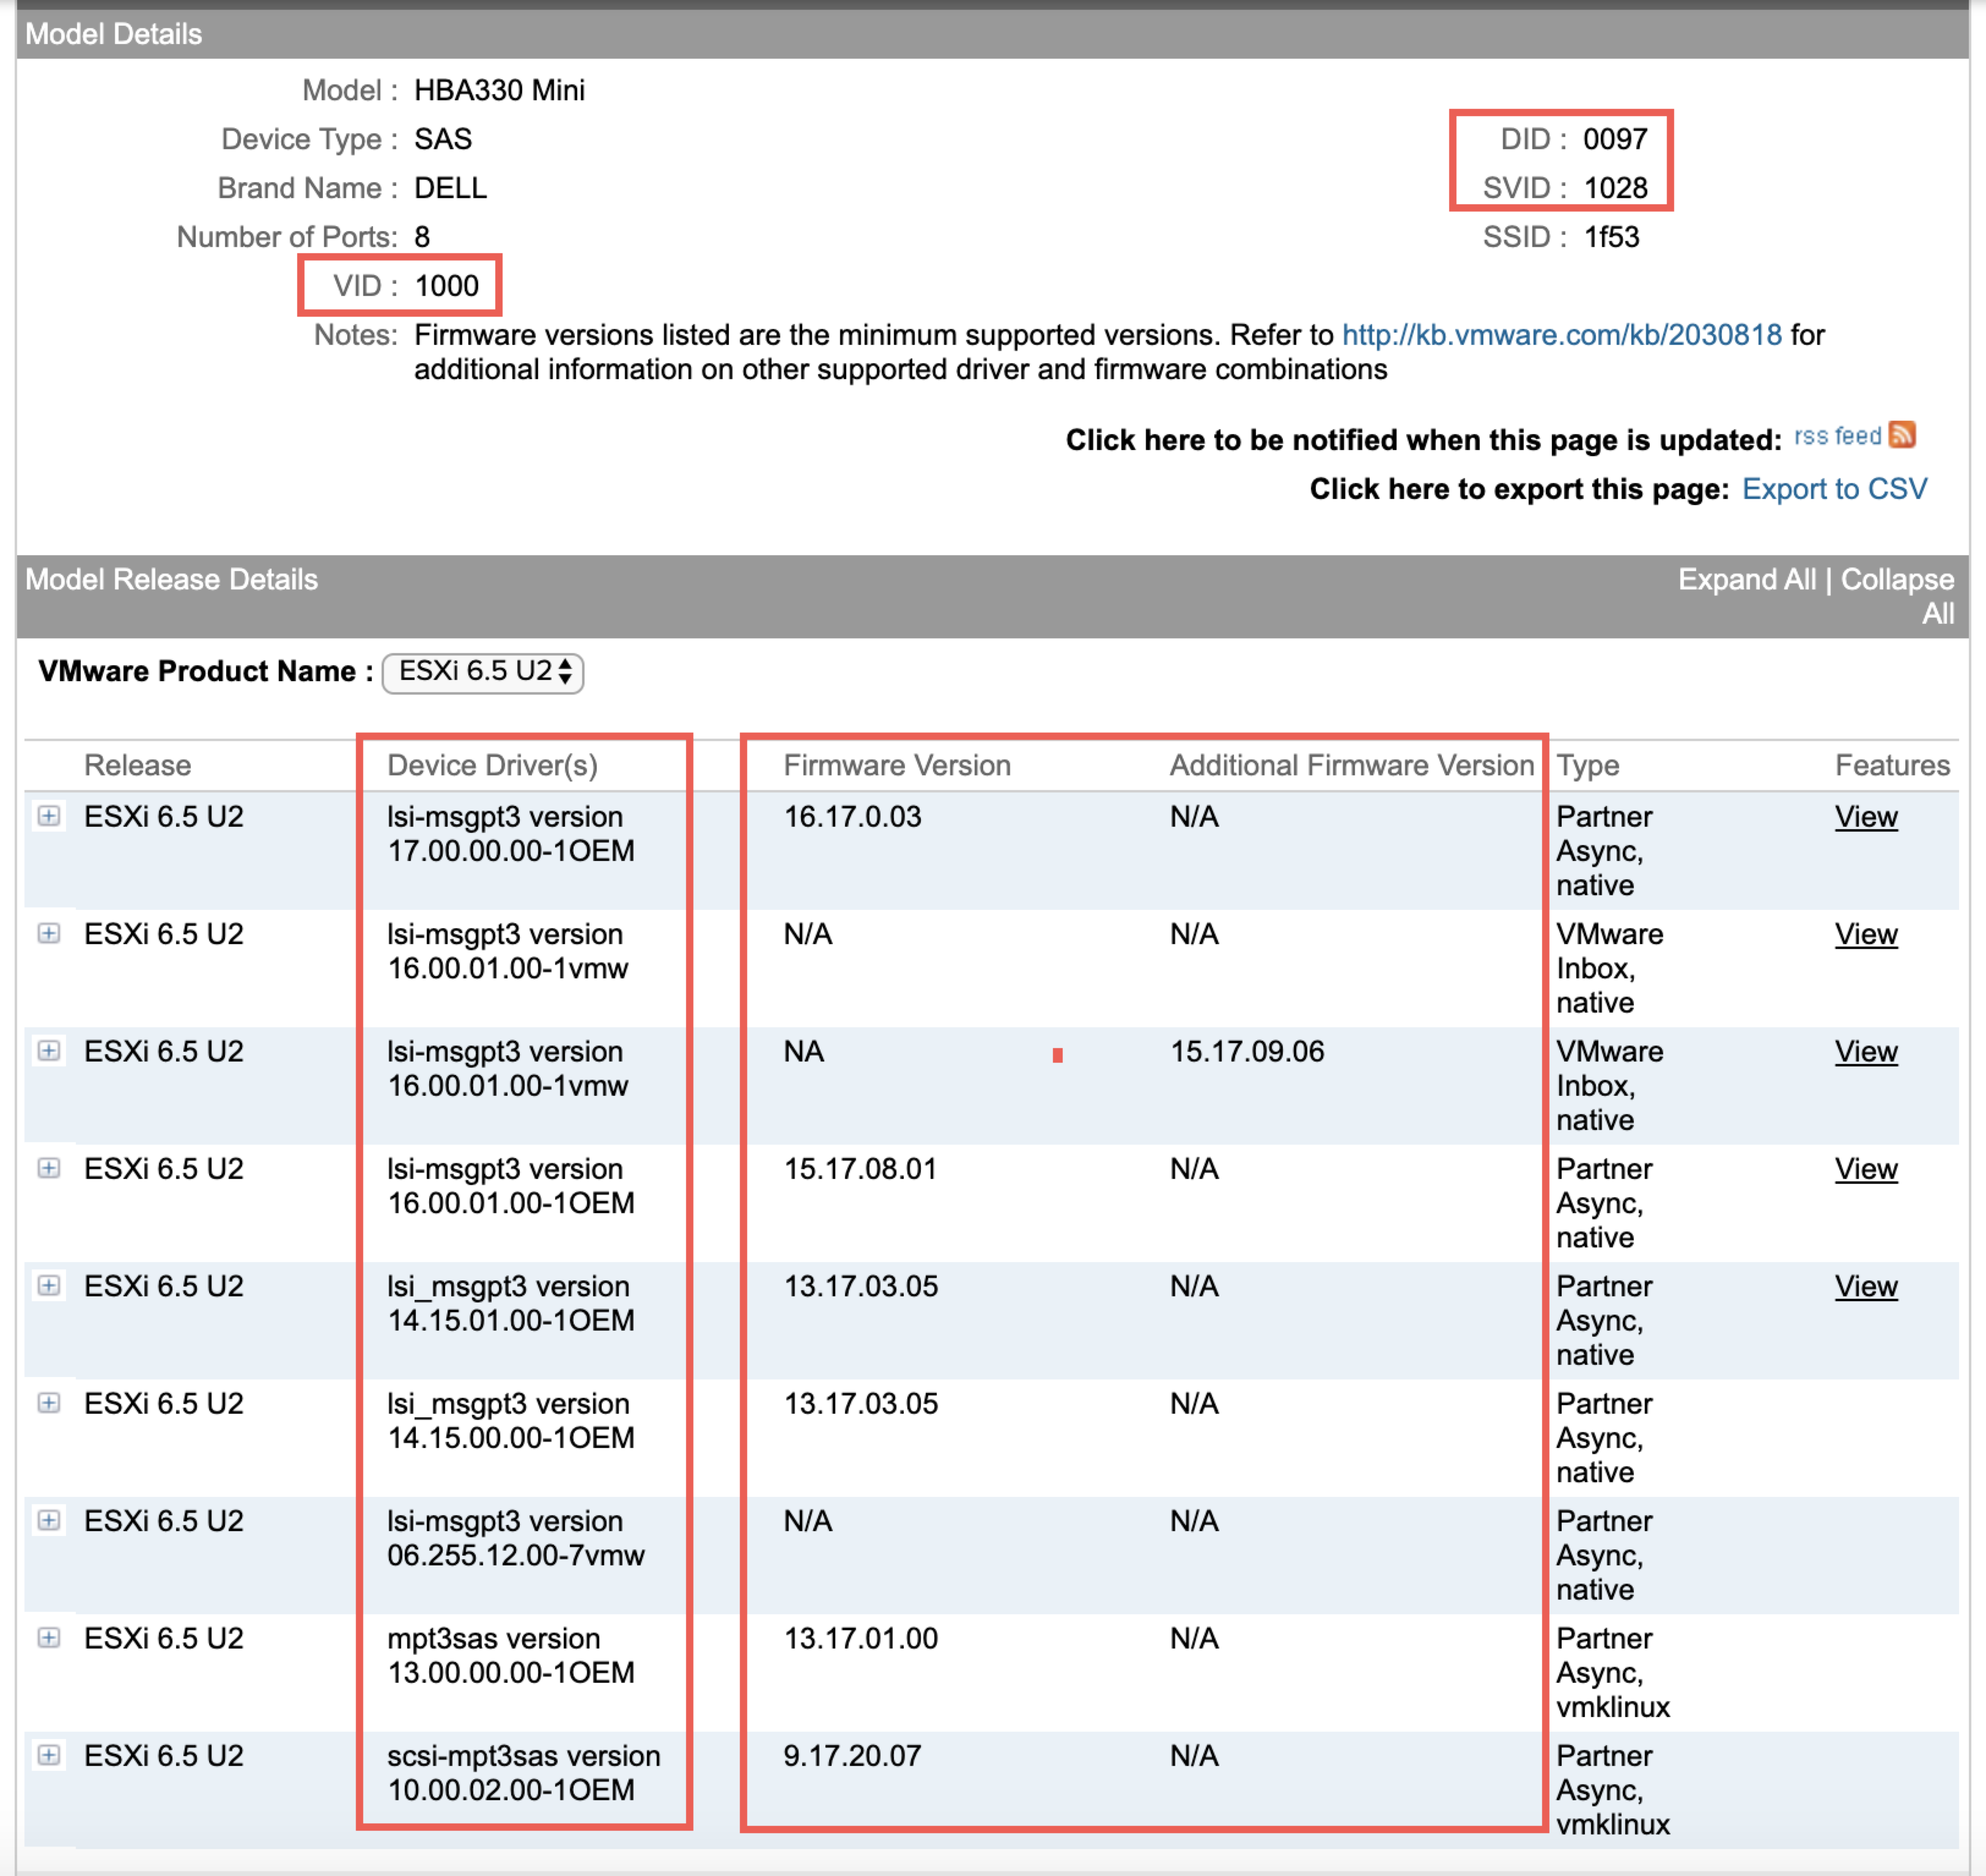Viewport: 1986px width, 1876px height.
Task: Select Type text in the 9.17.20.07 row
Action: coord(1612,1790)
